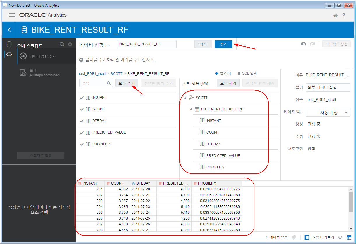This screenshot has height=244, width=356.
Task: Click the BIKE_RENT_RESULT_RF table icon
Action: pos(197,109)
